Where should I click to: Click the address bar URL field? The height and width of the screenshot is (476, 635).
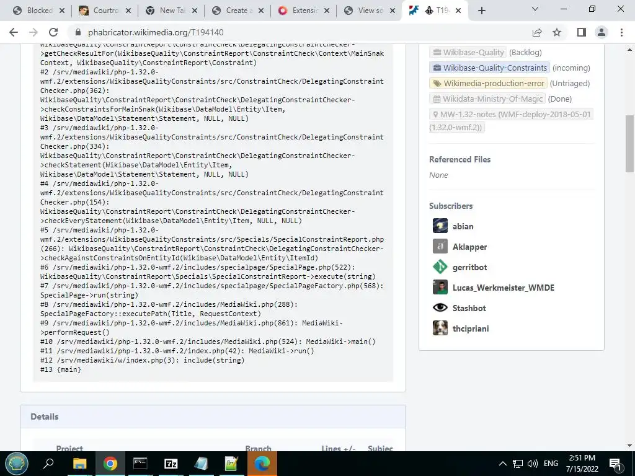[300, 32]
